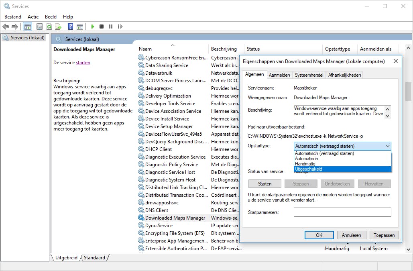Click the gear icon of Dataverbruik
The image size is (413, 271).
pos(141,73)
